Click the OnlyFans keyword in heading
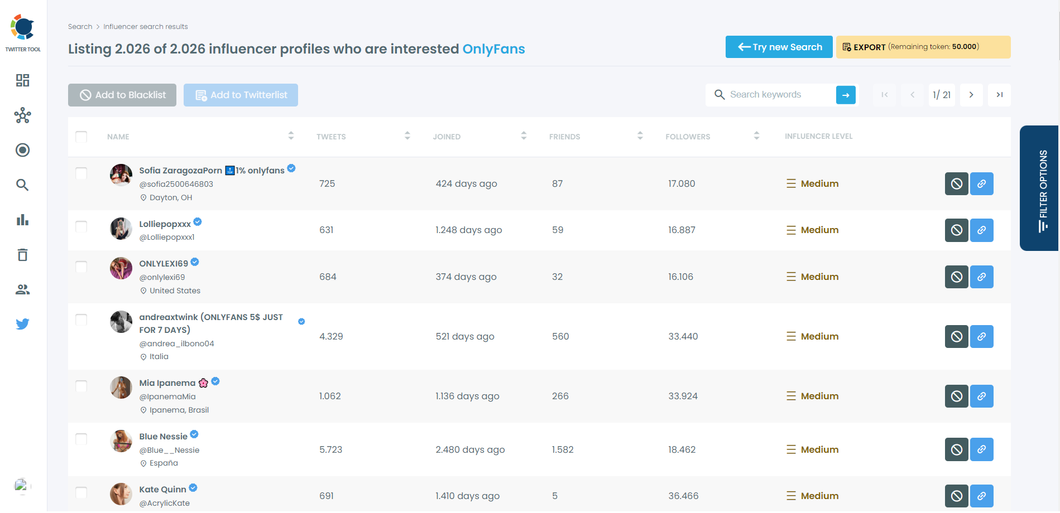The image size is (1060, 513). 493,49
